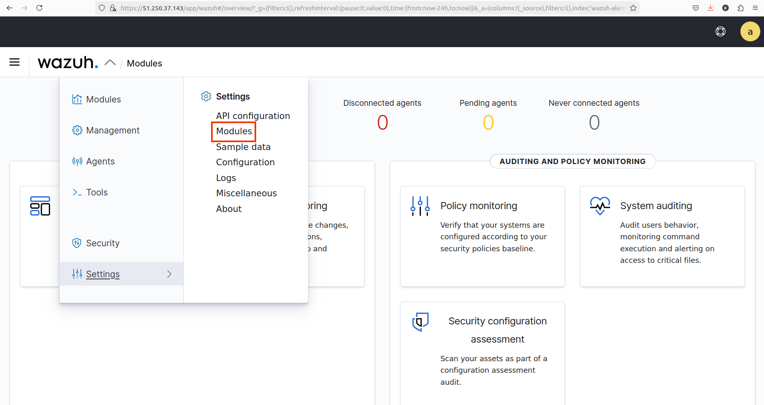Click the Tools terminal prompt icon
Screen dimensions: 764x405
[x=77, y=192]
